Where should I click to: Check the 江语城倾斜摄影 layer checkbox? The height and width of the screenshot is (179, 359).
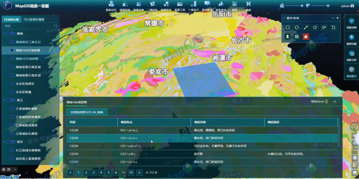coord(12,108)
